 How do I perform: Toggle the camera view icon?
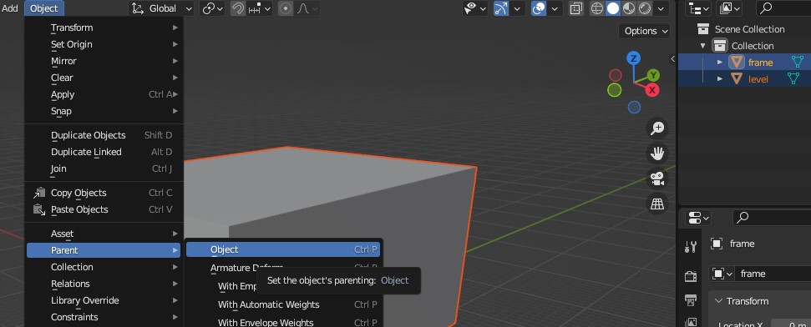tap(657, 179)
